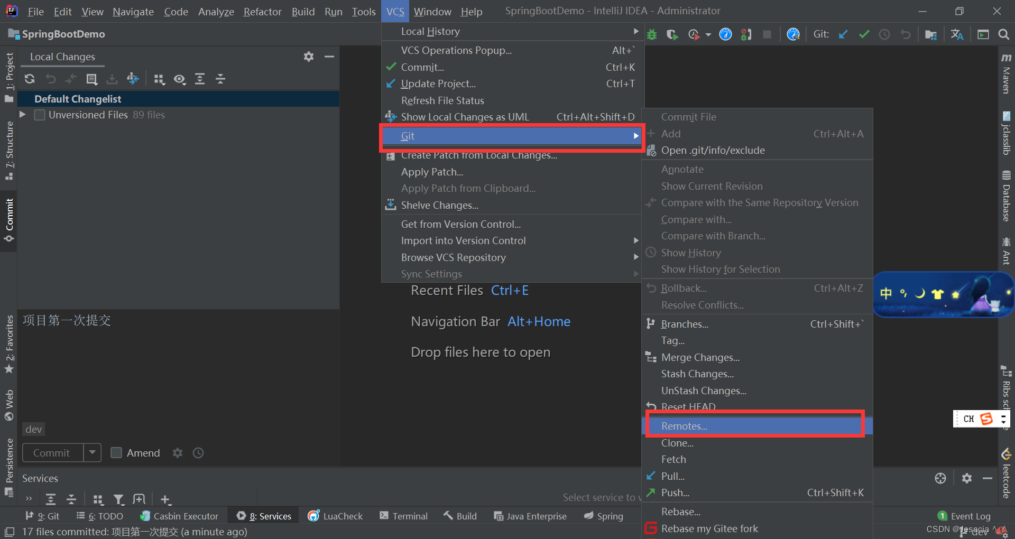Screen dimensions: 1015x539
Task: Choose Pull... in the Git submenu
Action: tap(756, 476)
